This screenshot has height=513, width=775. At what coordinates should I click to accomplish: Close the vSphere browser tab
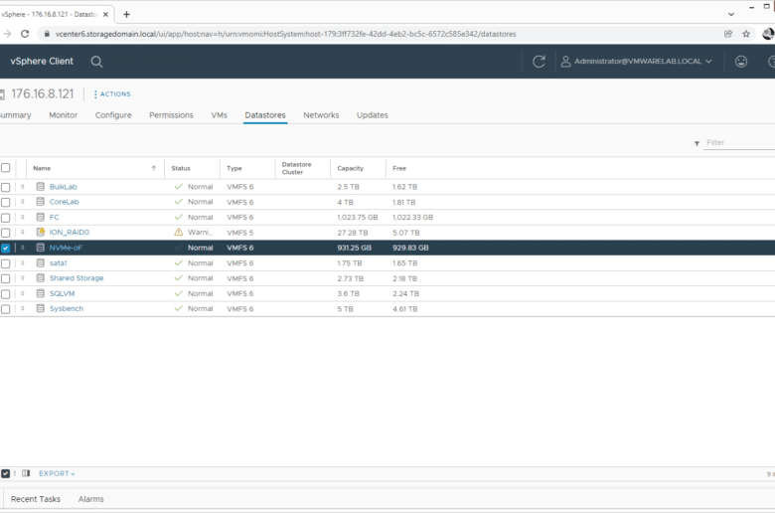pos(105,14)
